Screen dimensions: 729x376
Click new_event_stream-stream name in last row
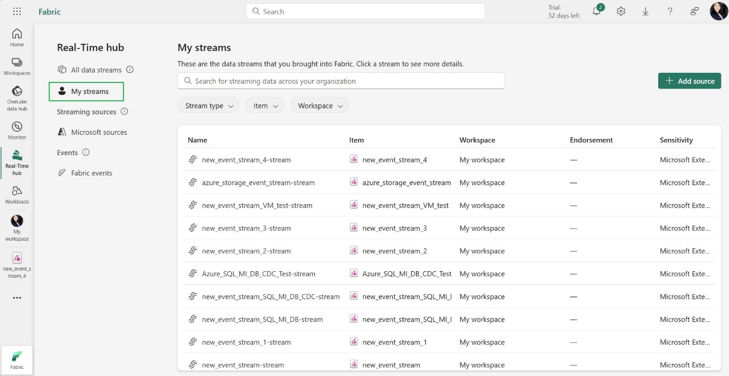tap(242, 365)
